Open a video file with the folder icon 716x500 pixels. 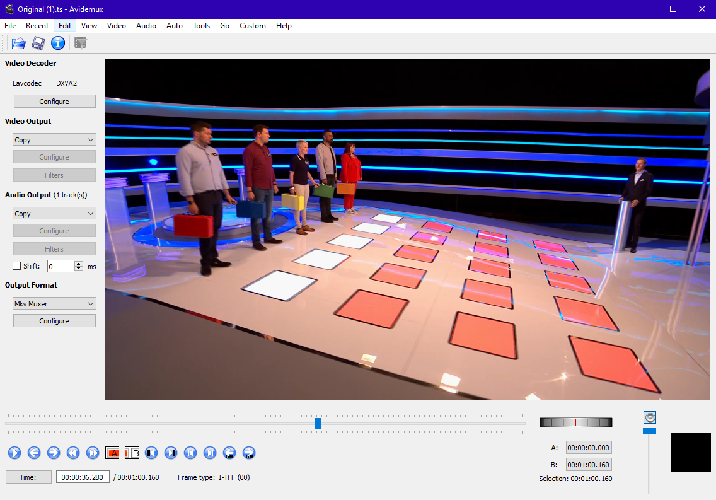pos(18,43)
